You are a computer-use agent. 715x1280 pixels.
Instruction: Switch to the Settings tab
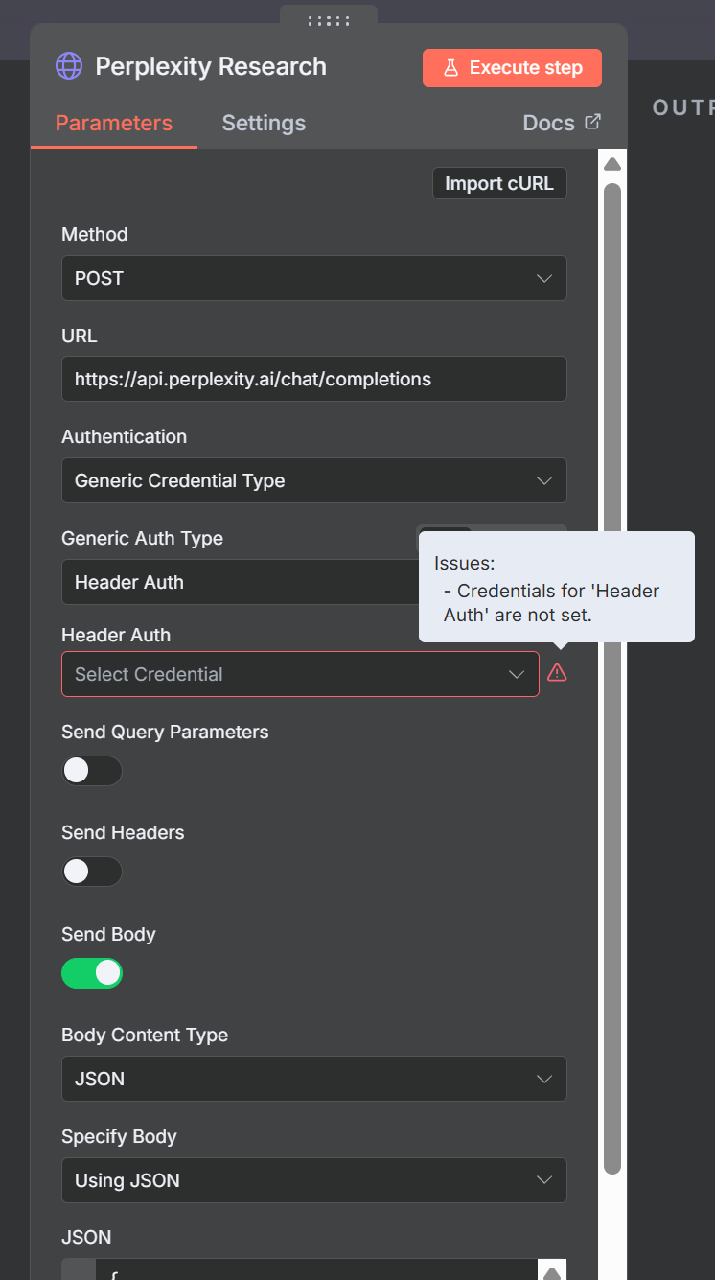(x=264, y=123)
